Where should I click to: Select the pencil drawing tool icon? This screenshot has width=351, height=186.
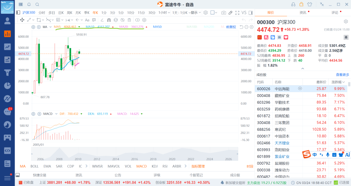[x=230, y=13]
